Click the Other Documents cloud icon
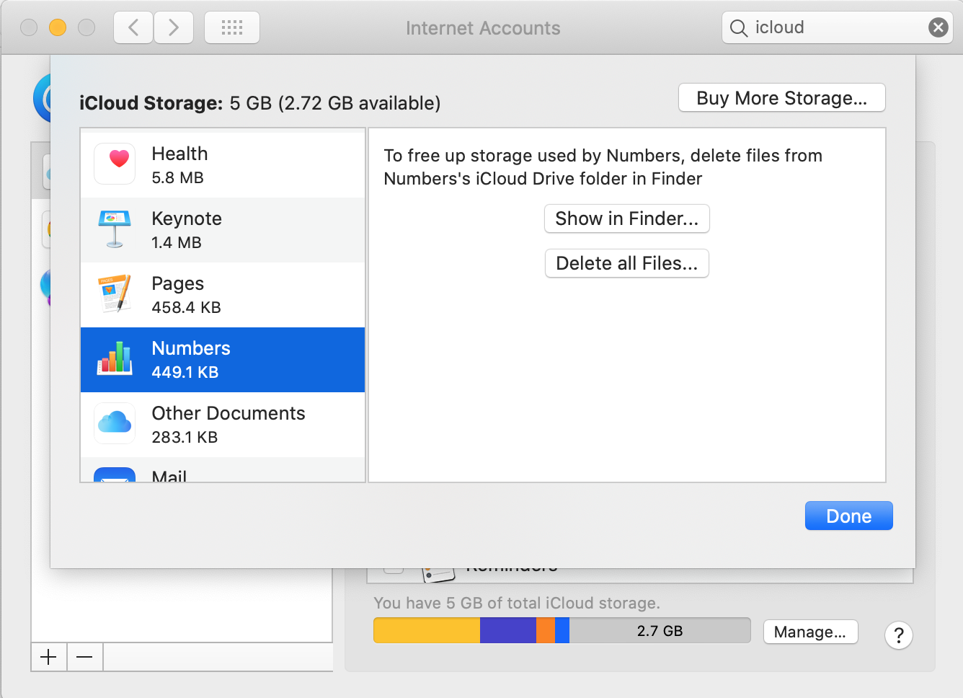This screenshot has height=698, width=963. point(115,423)
